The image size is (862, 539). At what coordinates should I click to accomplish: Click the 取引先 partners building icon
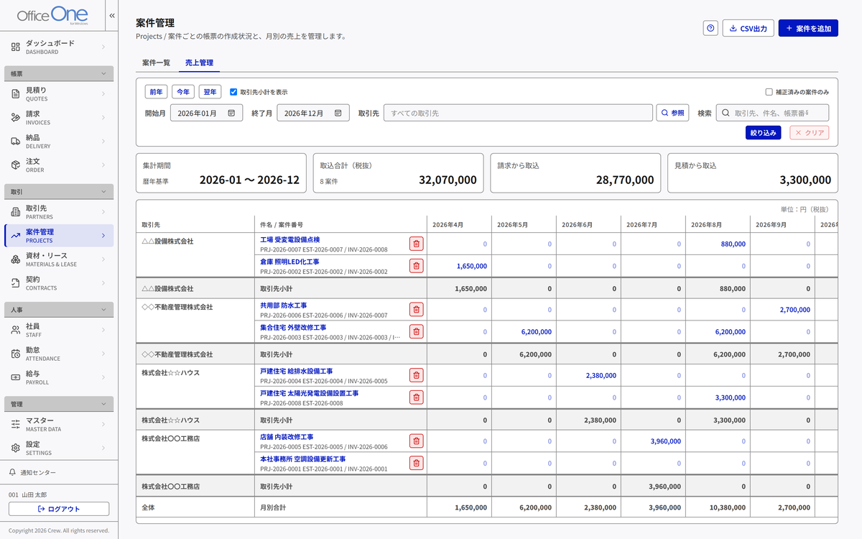[16, 211]
